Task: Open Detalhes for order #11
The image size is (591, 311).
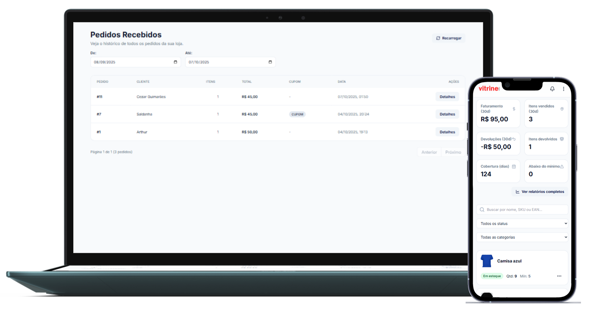Action: [447, 97]
